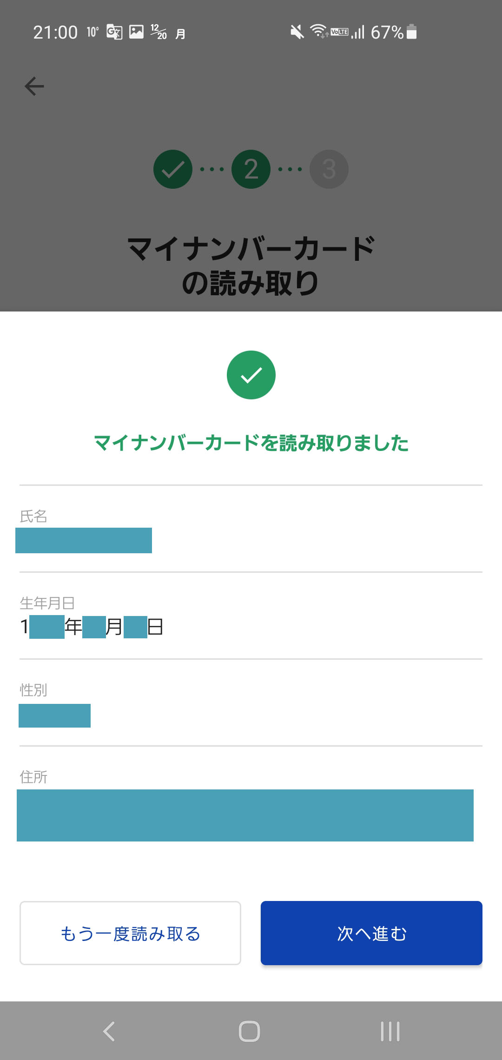
Task: Click the もう一度読み取る button
Action: point(130,933)
